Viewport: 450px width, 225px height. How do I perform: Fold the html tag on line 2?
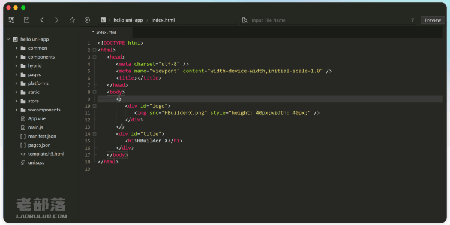94,50
